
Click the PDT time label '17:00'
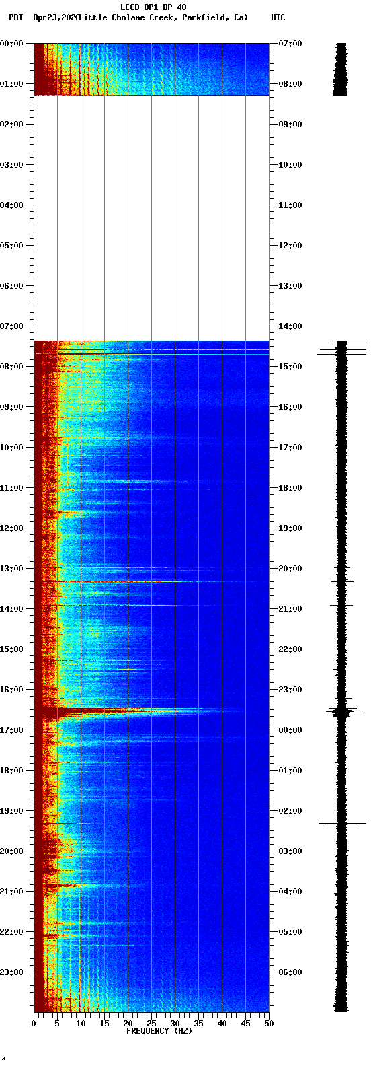click(x=11, y=730)
